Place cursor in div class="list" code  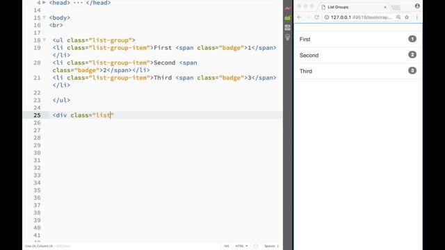click(83, 115)
